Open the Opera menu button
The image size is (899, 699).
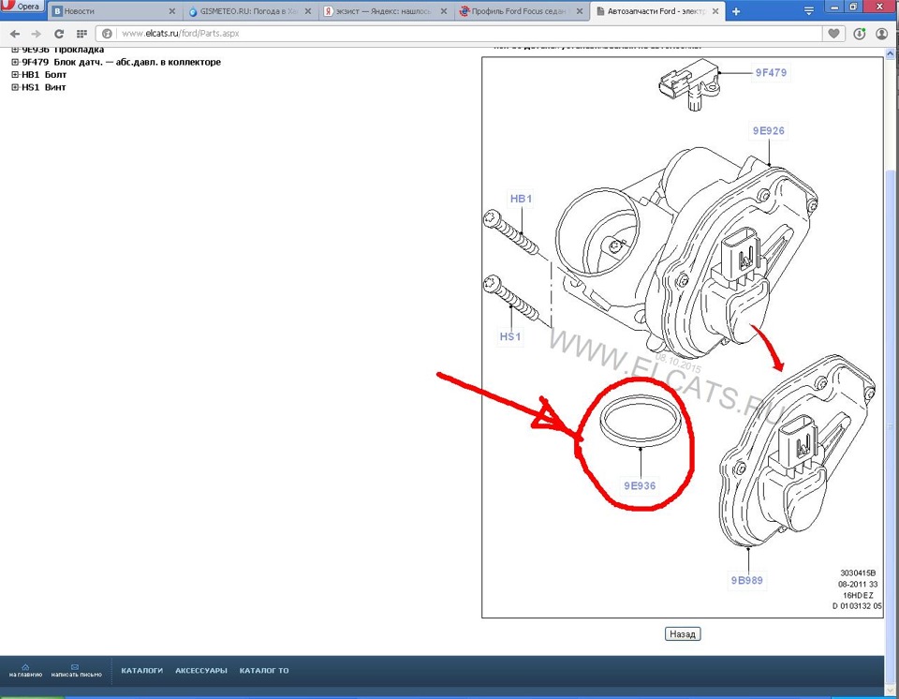[22, 7]
